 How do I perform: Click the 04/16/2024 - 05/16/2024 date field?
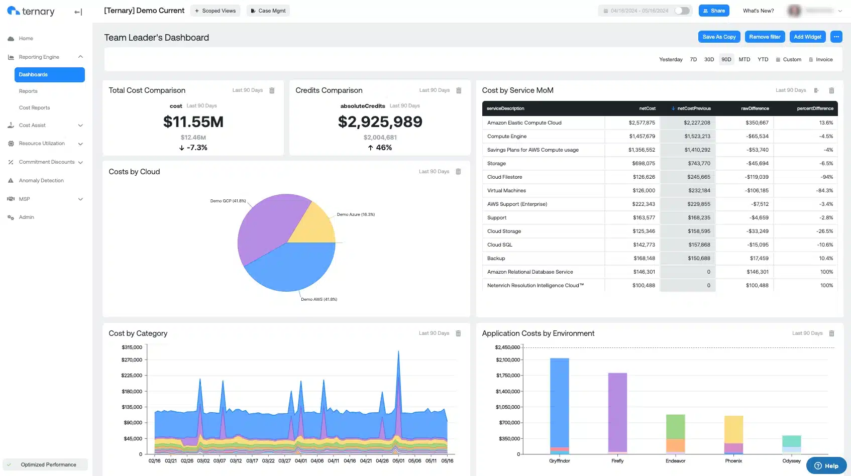coord(636,11)
